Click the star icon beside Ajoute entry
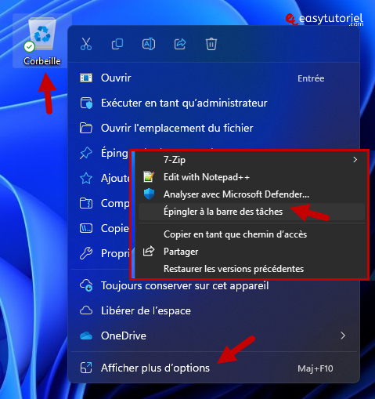Image resolution: width=375 pixels, height=399 pixels. pos(86,178)
